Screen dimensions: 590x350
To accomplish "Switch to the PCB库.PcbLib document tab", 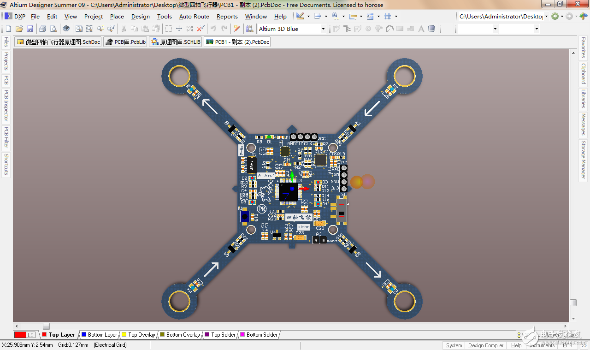I will tap(125, 42).
